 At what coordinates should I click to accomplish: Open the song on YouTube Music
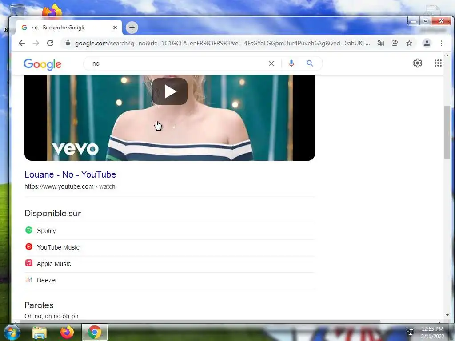(170, 247)
